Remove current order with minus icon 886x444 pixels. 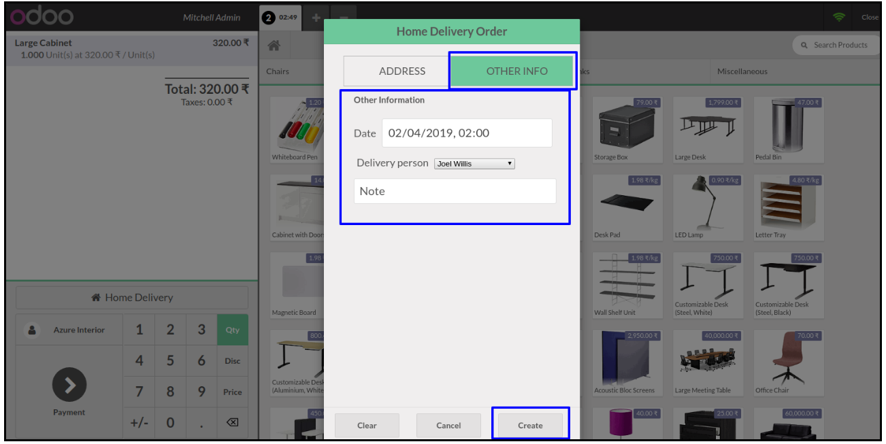click(x=344, y=17)
